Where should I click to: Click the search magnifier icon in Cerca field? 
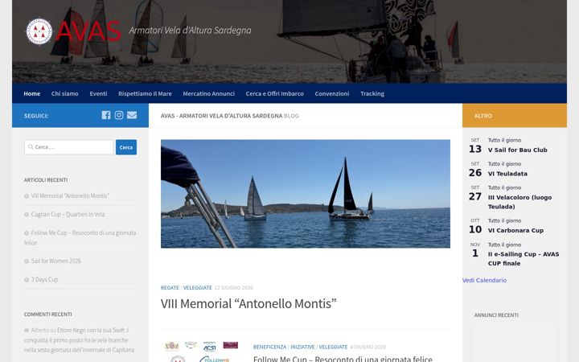click(31, 147)
